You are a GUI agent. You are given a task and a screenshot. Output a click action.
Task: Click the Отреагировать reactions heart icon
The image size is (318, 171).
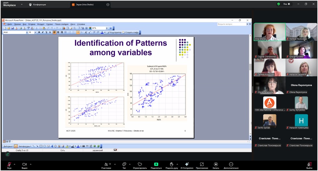coord(140,165)
